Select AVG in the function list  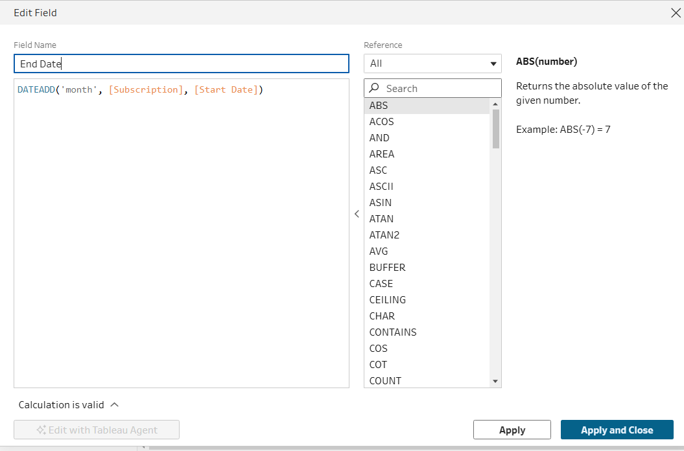pyautogui.click(x=427, y=251)
